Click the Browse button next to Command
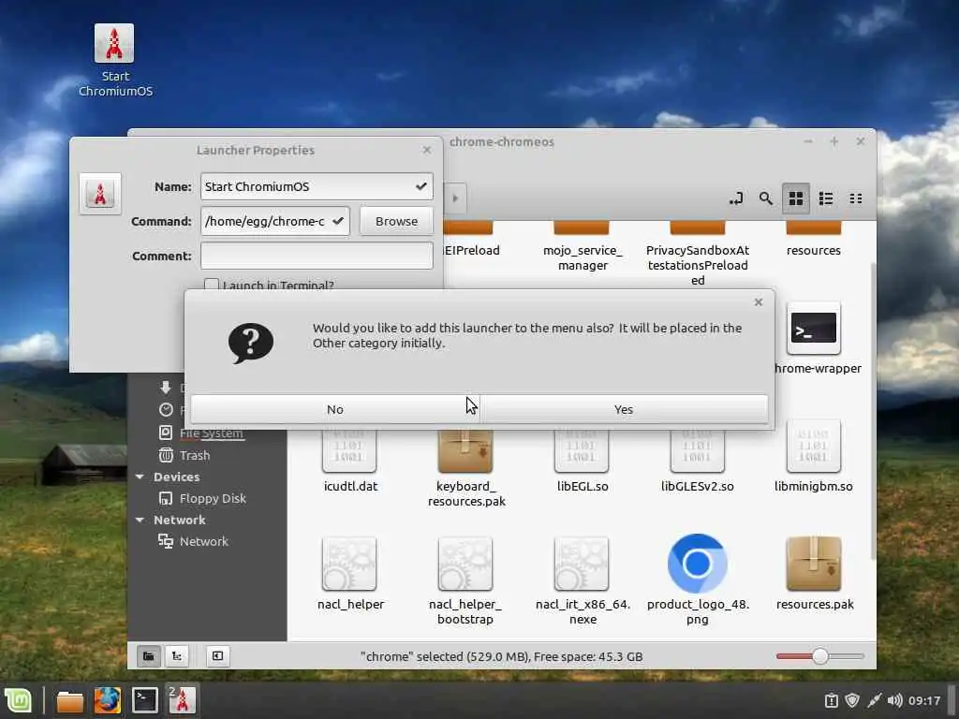Image resolution: width=959 pixels, height=719 pixels. click(396, 221)
